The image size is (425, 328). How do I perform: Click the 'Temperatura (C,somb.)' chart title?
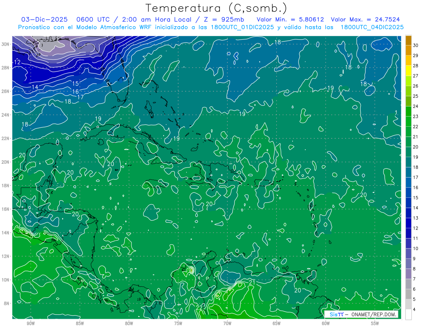coord(216,8)
